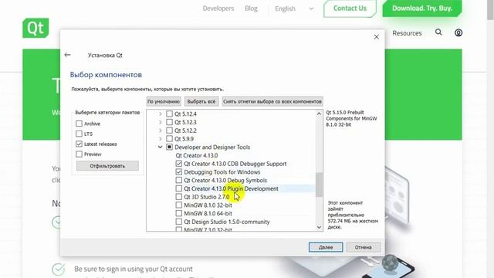
Task: Click the component list scroll-down arrow
Action: pyautogui.click(x=319, y=227)
